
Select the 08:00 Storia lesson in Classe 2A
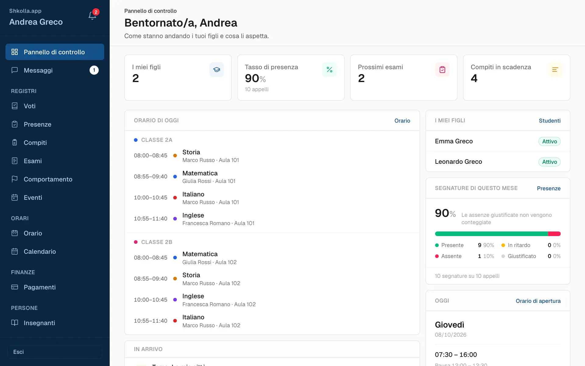tap(272, 156)
